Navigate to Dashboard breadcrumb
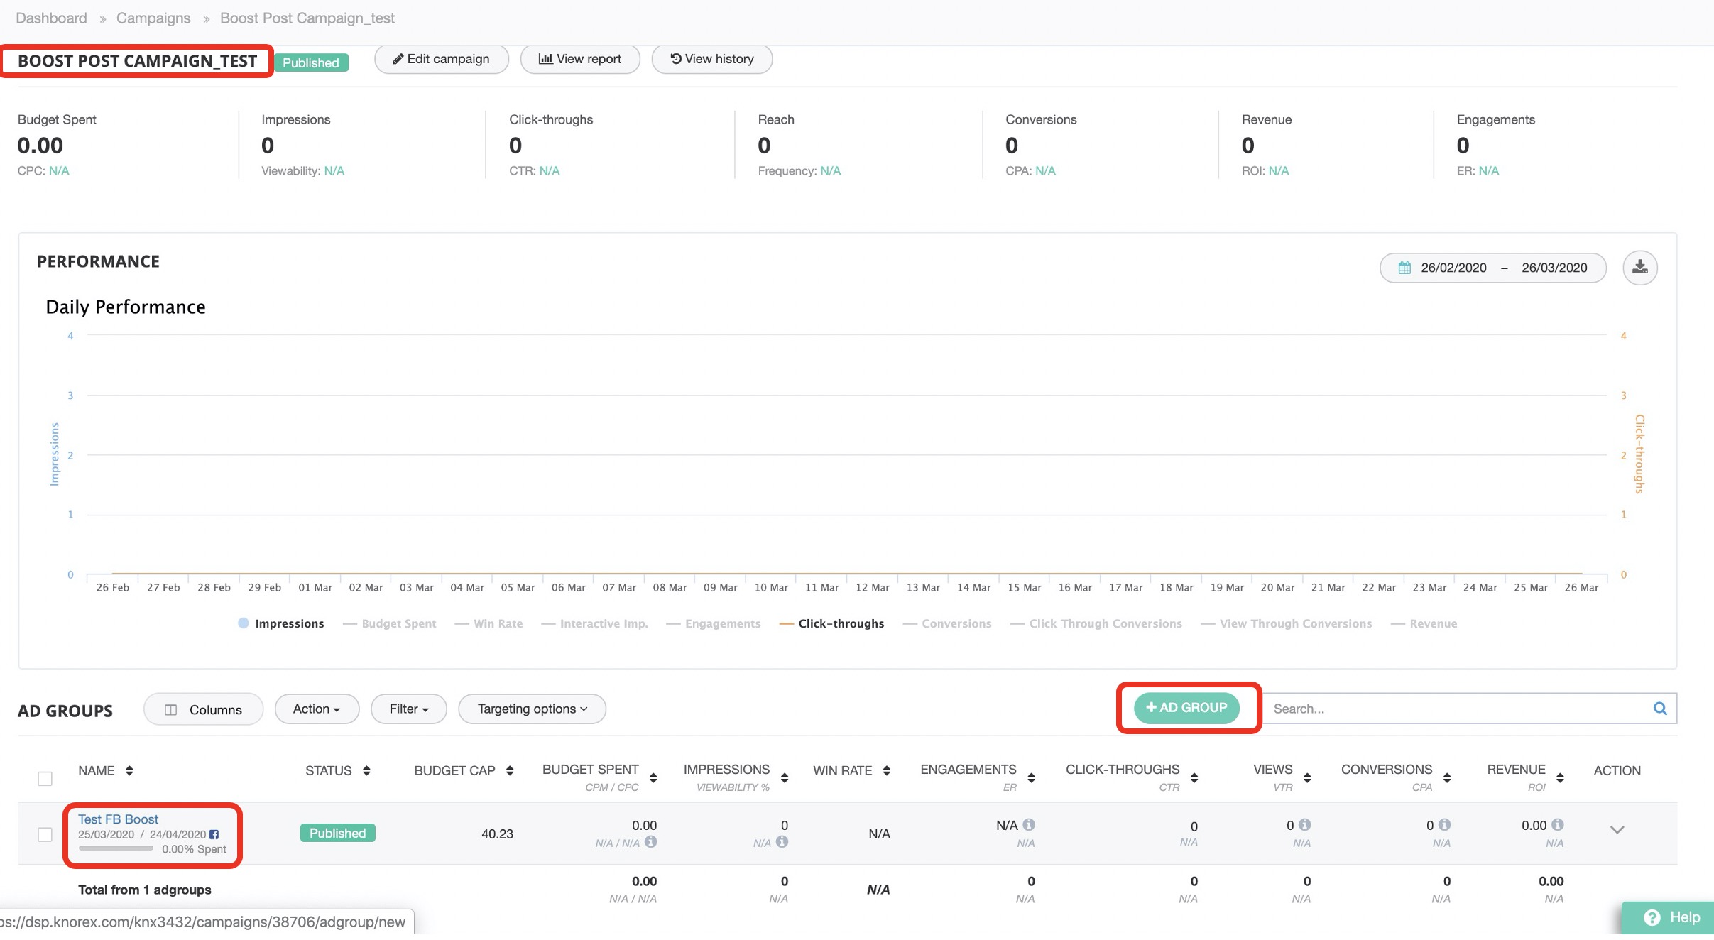Viewport: 1714px width, 940px height. pos(51,18)
